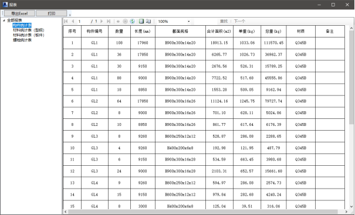
Task: Refresh the report view
Action: [133, 21]
